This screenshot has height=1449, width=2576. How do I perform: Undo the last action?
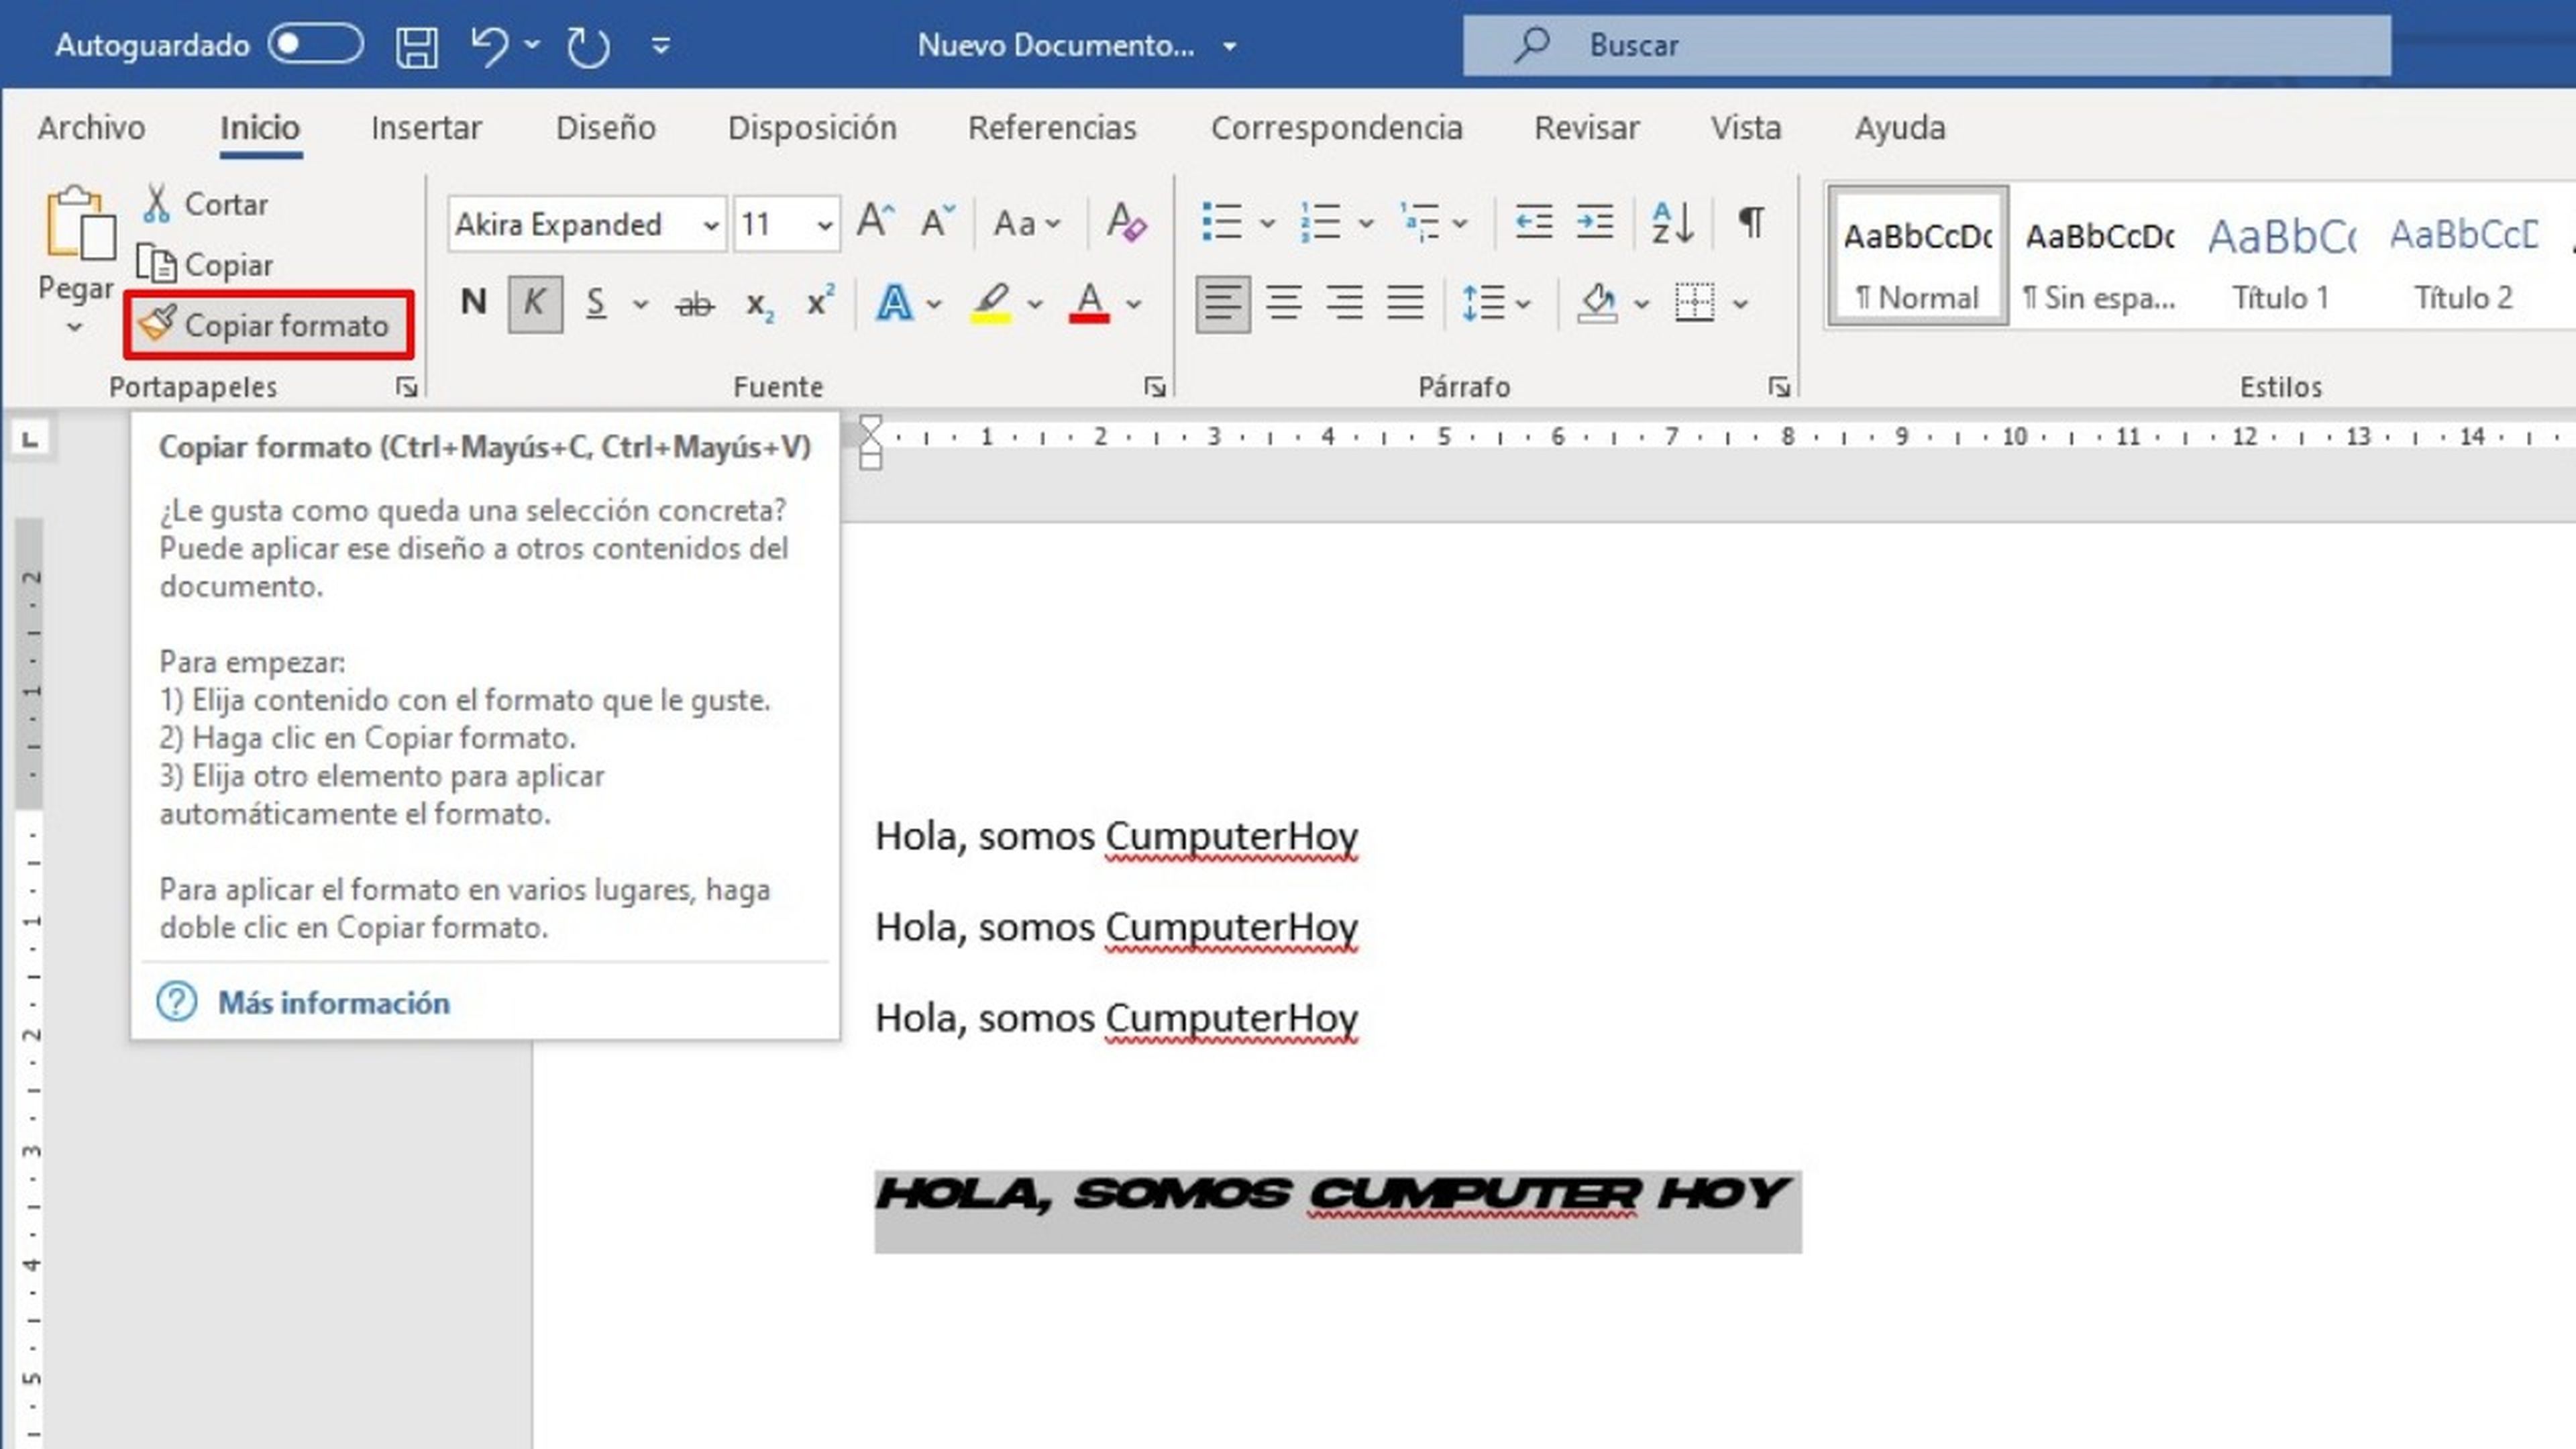[x=489, y=46]
